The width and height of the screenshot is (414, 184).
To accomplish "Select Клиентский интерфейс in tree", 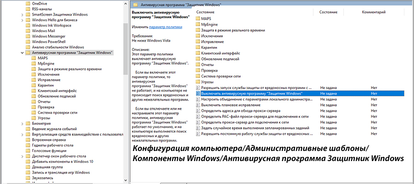I will 57,91.
